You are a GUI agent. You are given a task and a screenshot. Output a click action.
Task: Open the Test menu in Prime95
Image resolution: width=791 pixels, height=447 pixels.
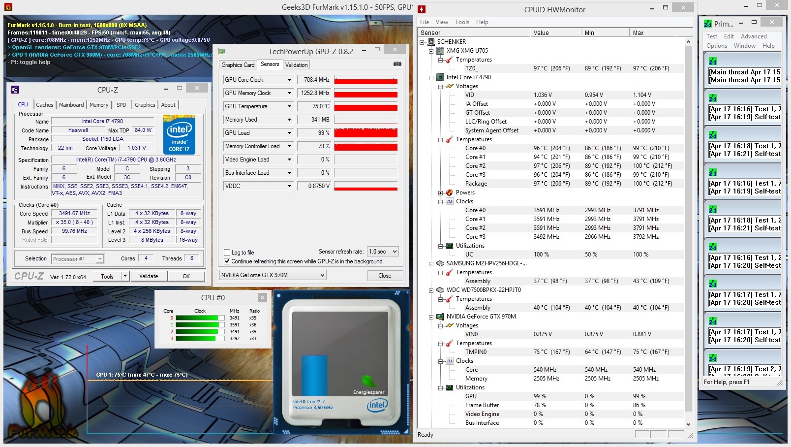(712, 36)
